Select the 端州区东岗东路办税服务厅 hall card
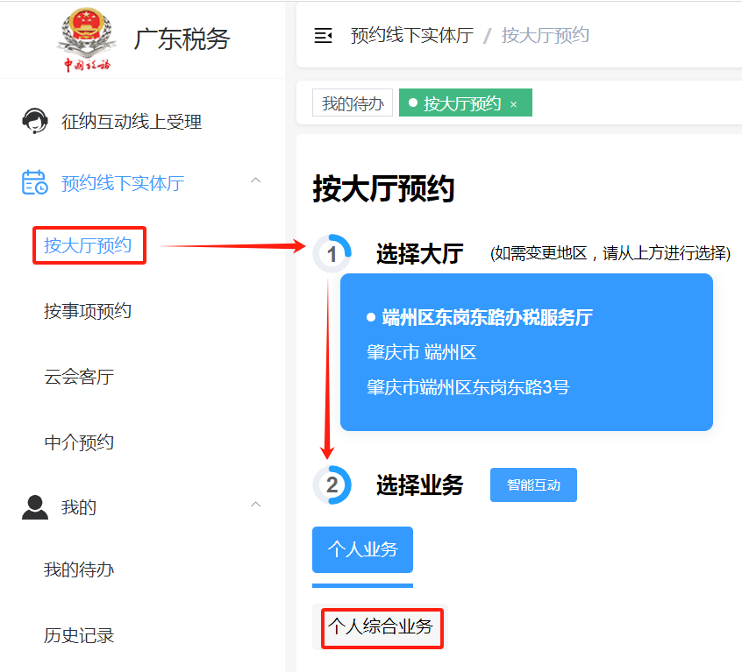The image size is (742, 672). (526, 352)
